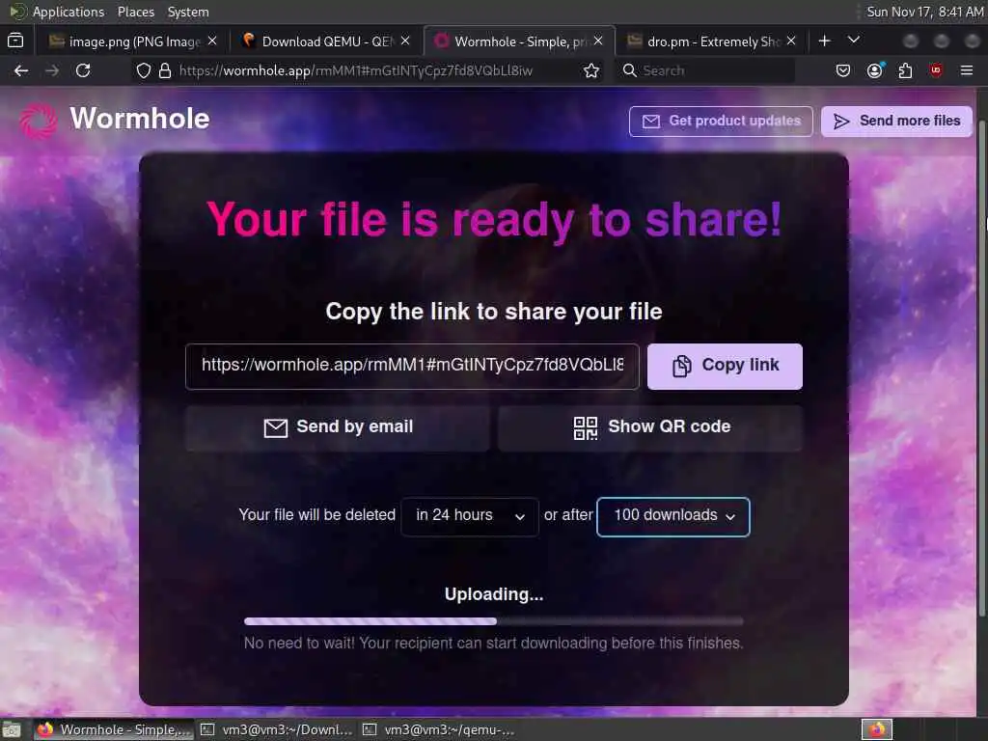Click the Wormhole title text link

(x=139, y=119)
